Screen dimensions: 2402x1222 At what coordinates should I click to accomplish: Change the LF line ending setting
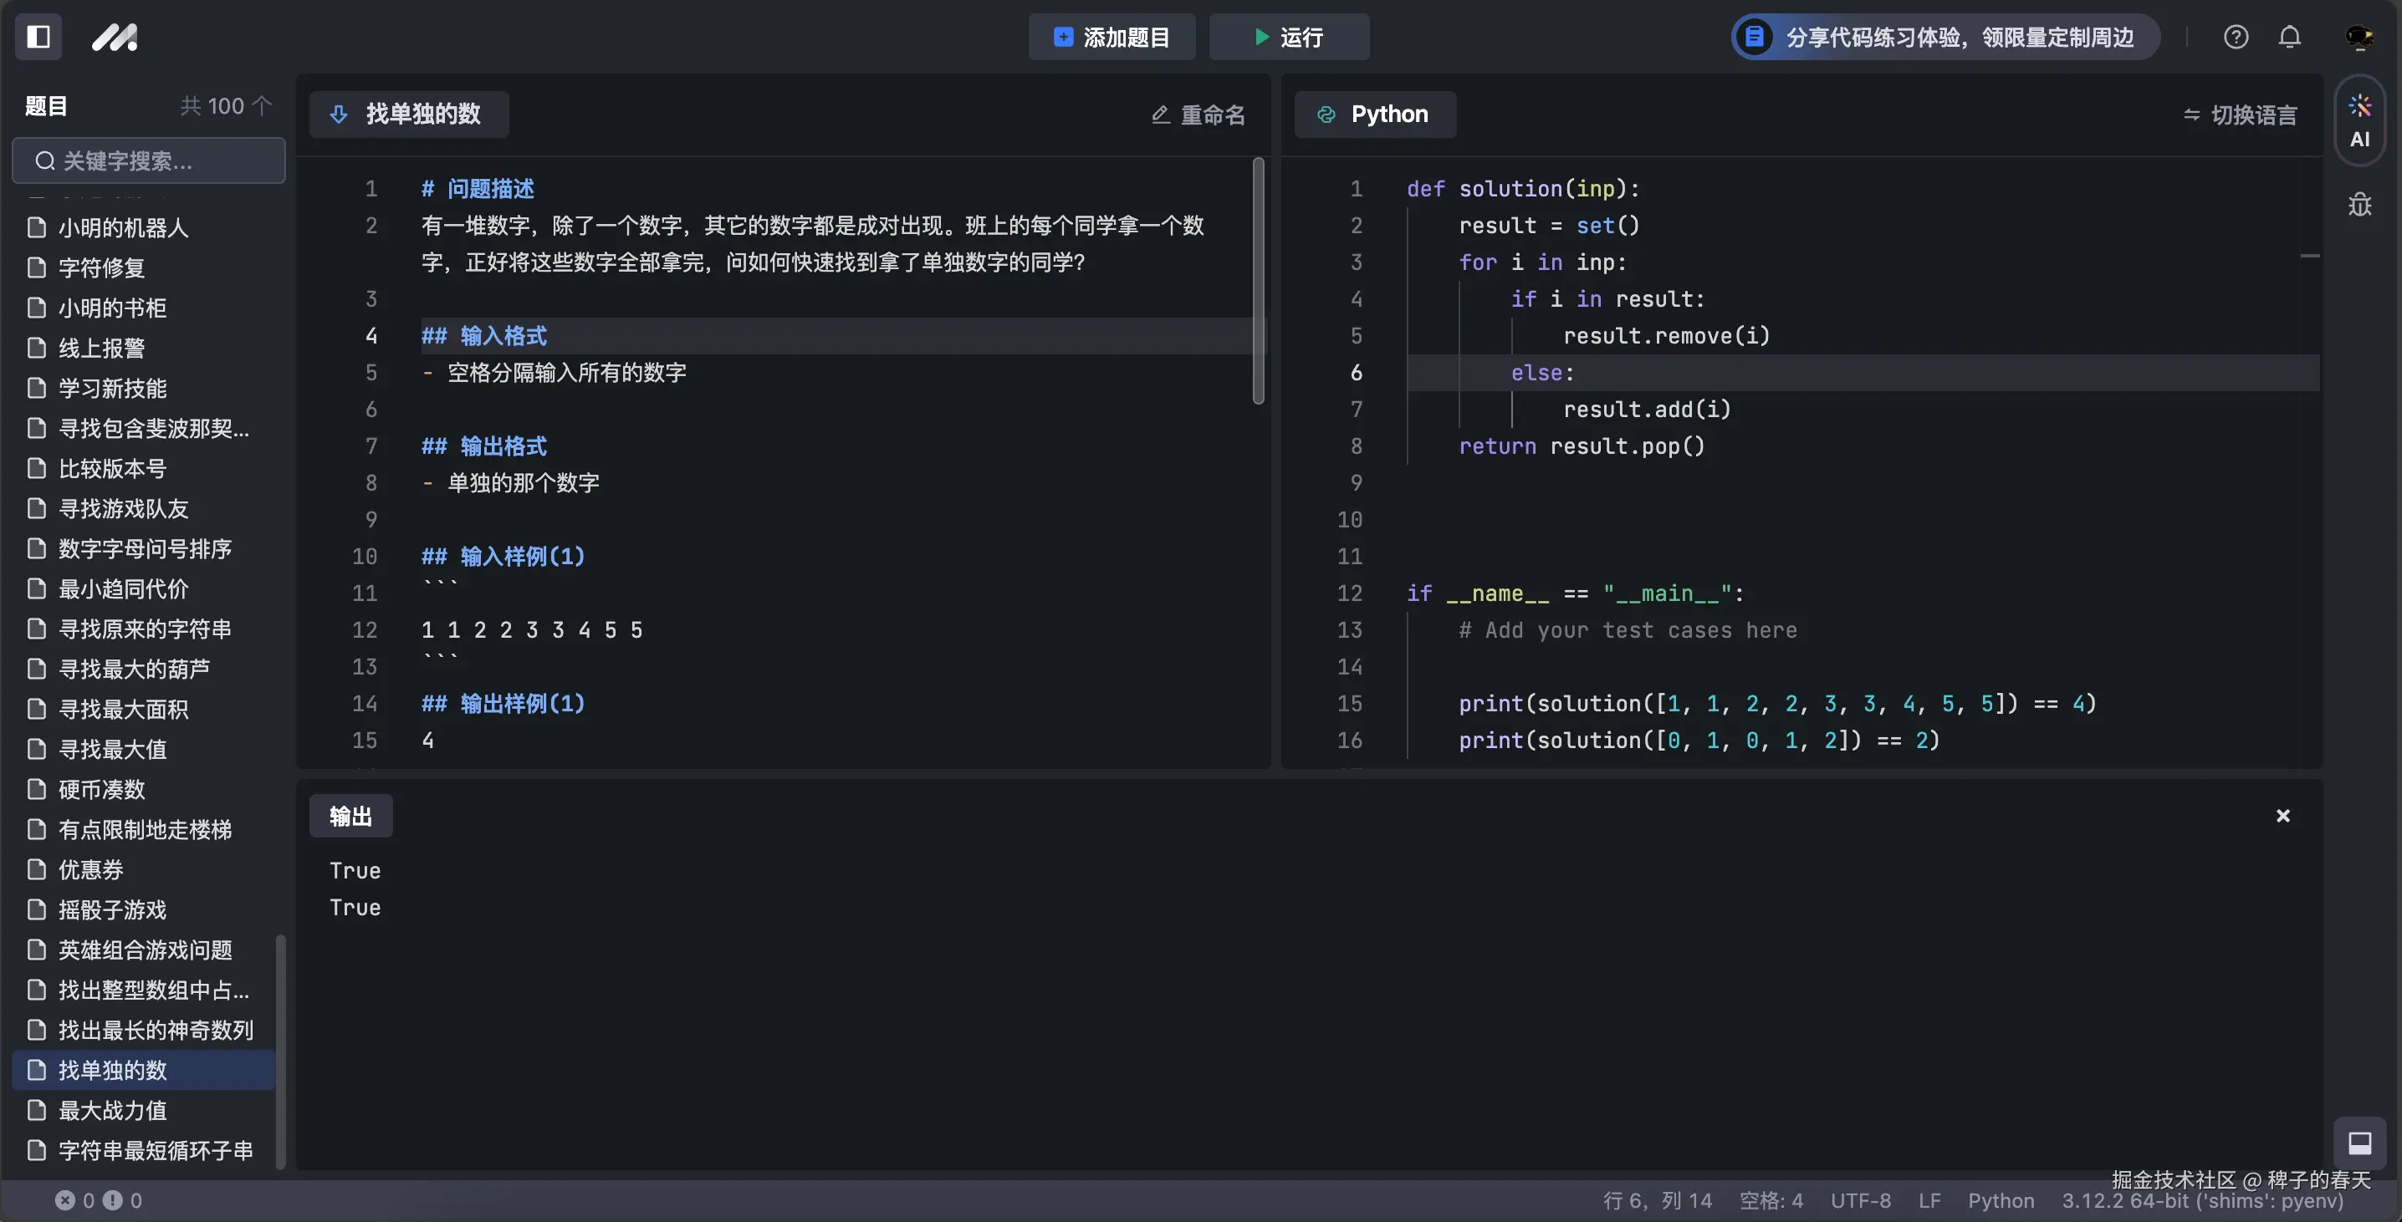(x=1929, y=1200)
